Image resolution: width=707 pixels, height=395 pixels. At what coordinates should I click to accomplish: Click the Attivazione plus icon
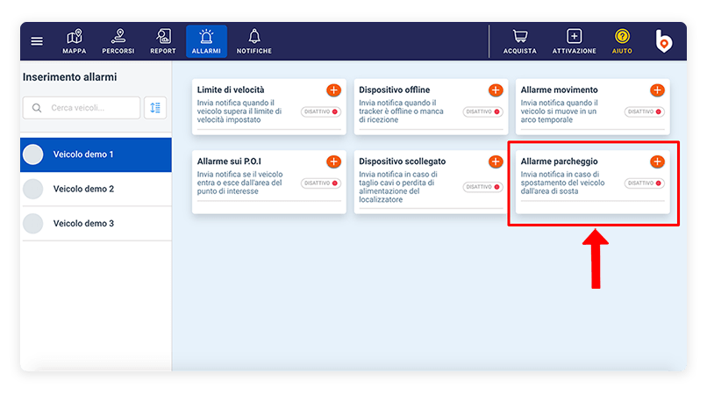574,40
